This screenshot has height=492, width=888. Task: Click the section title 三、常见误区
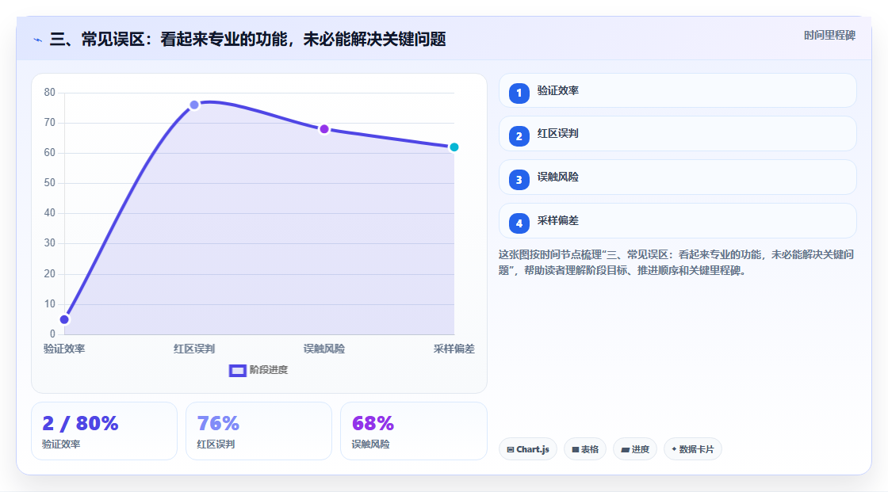(247, 39)
